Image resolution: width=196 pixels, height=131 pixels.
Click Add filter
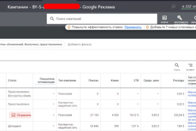tap(79, 44)
